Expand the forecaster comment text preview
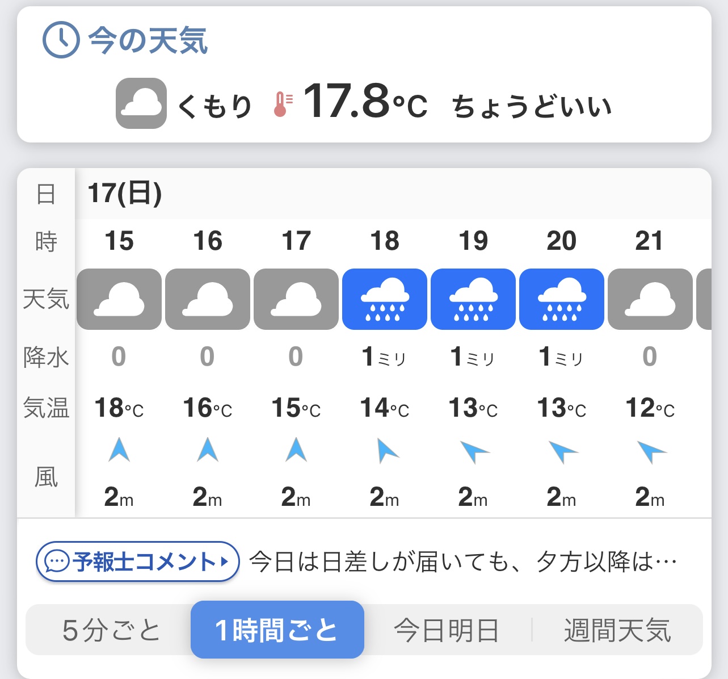Screen dimensions: 728x679 point(463,562)
